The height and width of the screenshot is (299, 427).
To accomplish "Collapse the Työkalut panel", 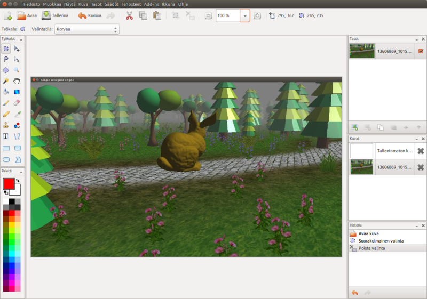I will [x=20, y=39].
